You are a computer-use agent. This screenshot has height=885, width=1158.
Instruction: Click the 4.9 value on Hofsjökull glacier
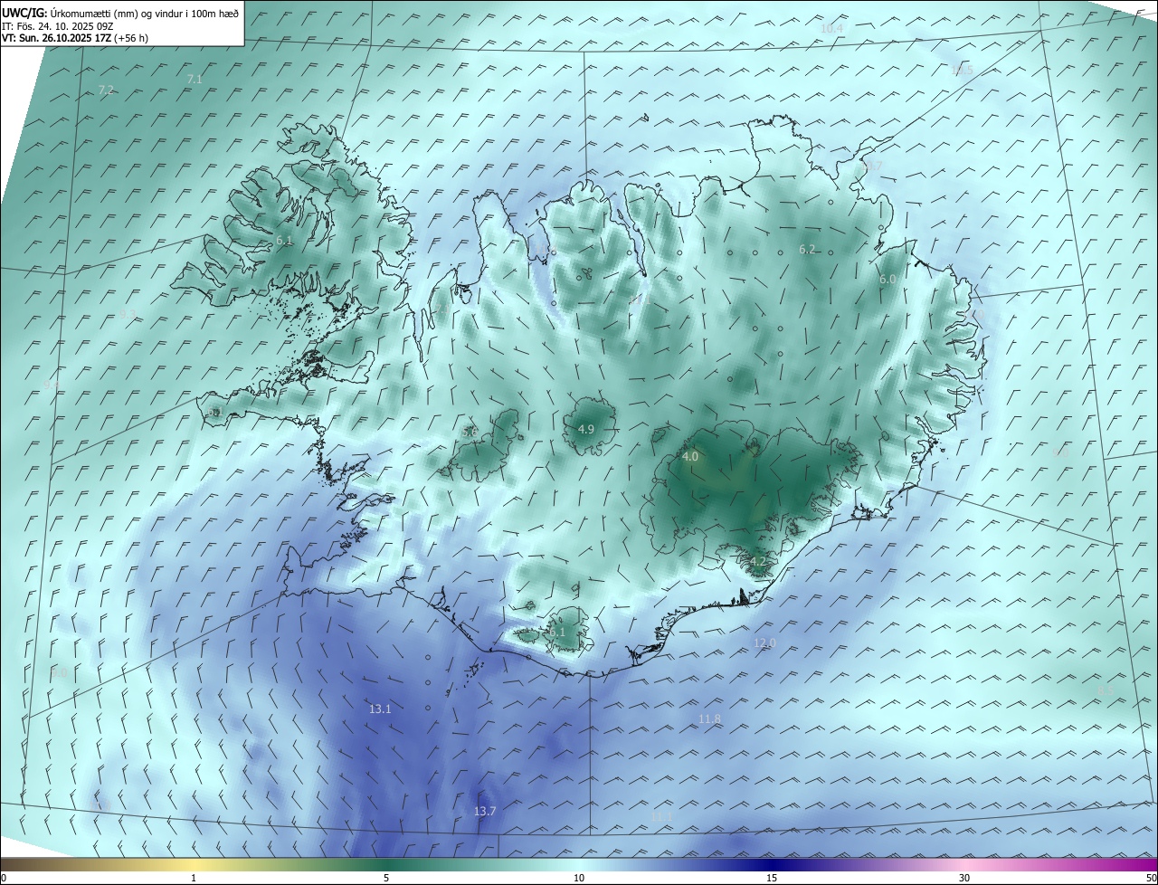pos(585,429)
